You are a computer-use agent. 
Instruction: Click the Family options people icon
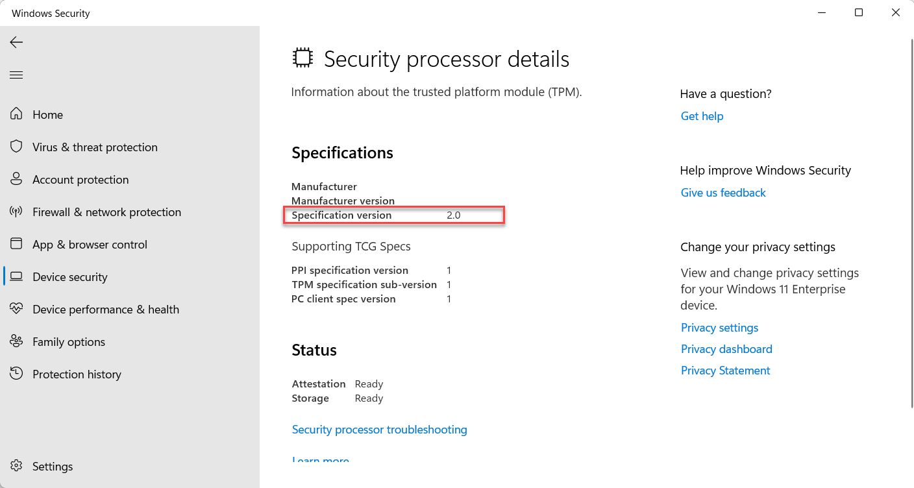pyautogui.click(x=16, y=341)
